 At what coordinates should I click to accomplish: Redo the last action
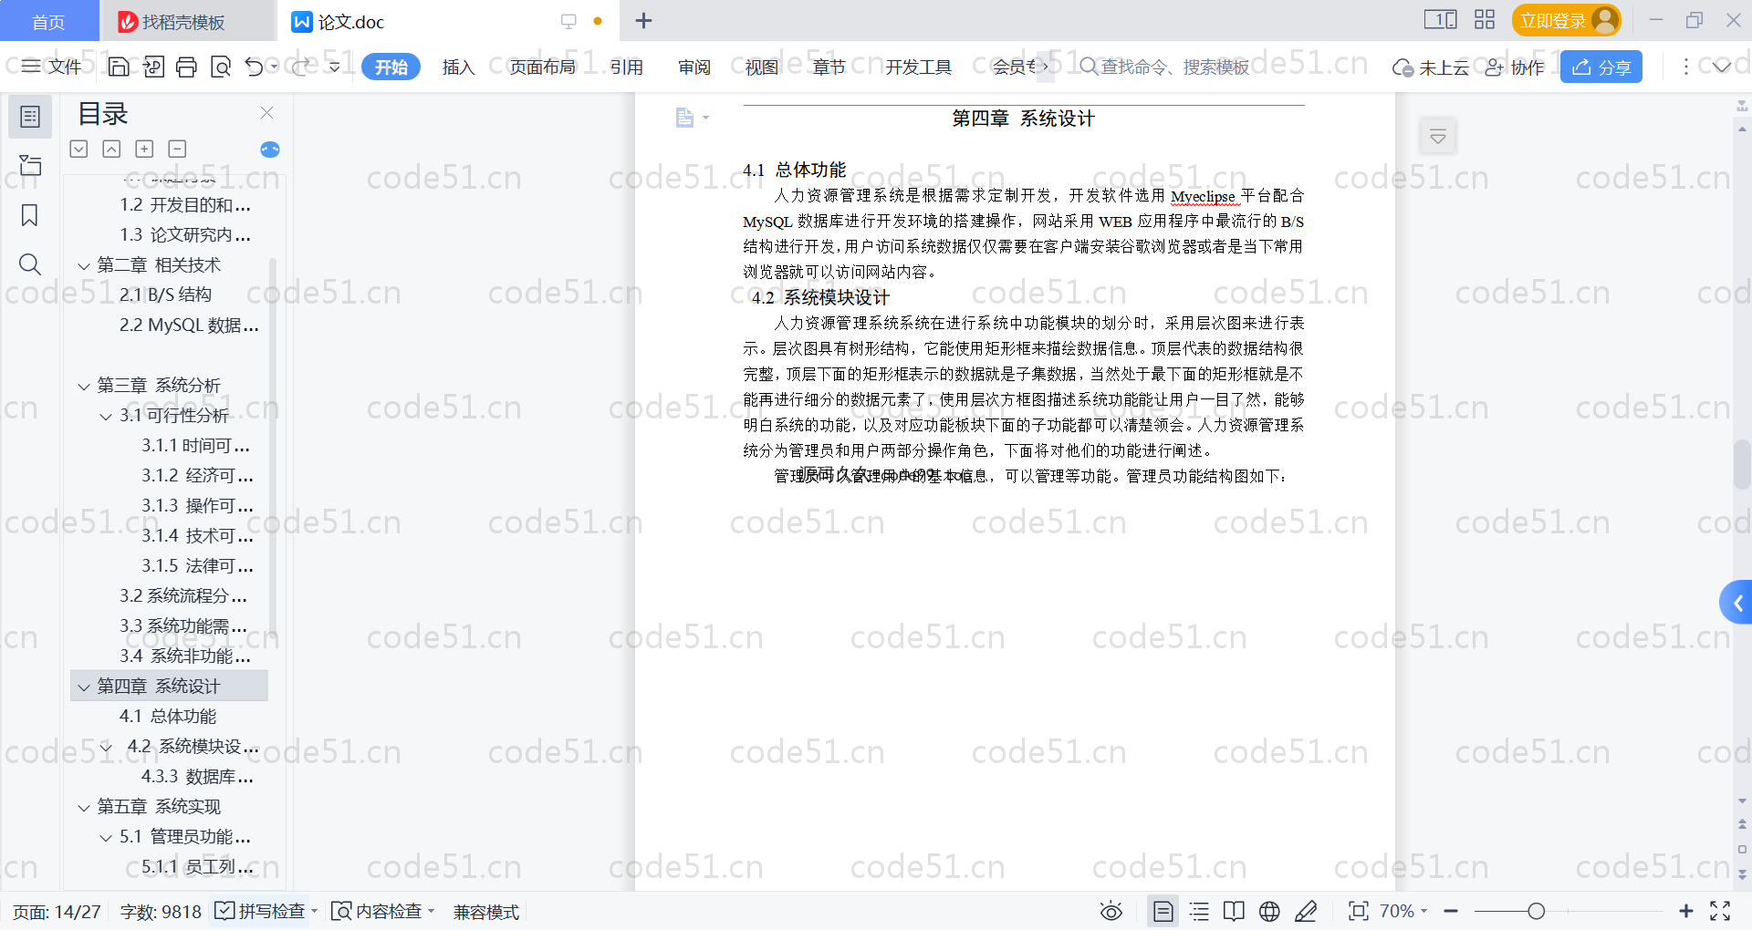click(302, 67)
